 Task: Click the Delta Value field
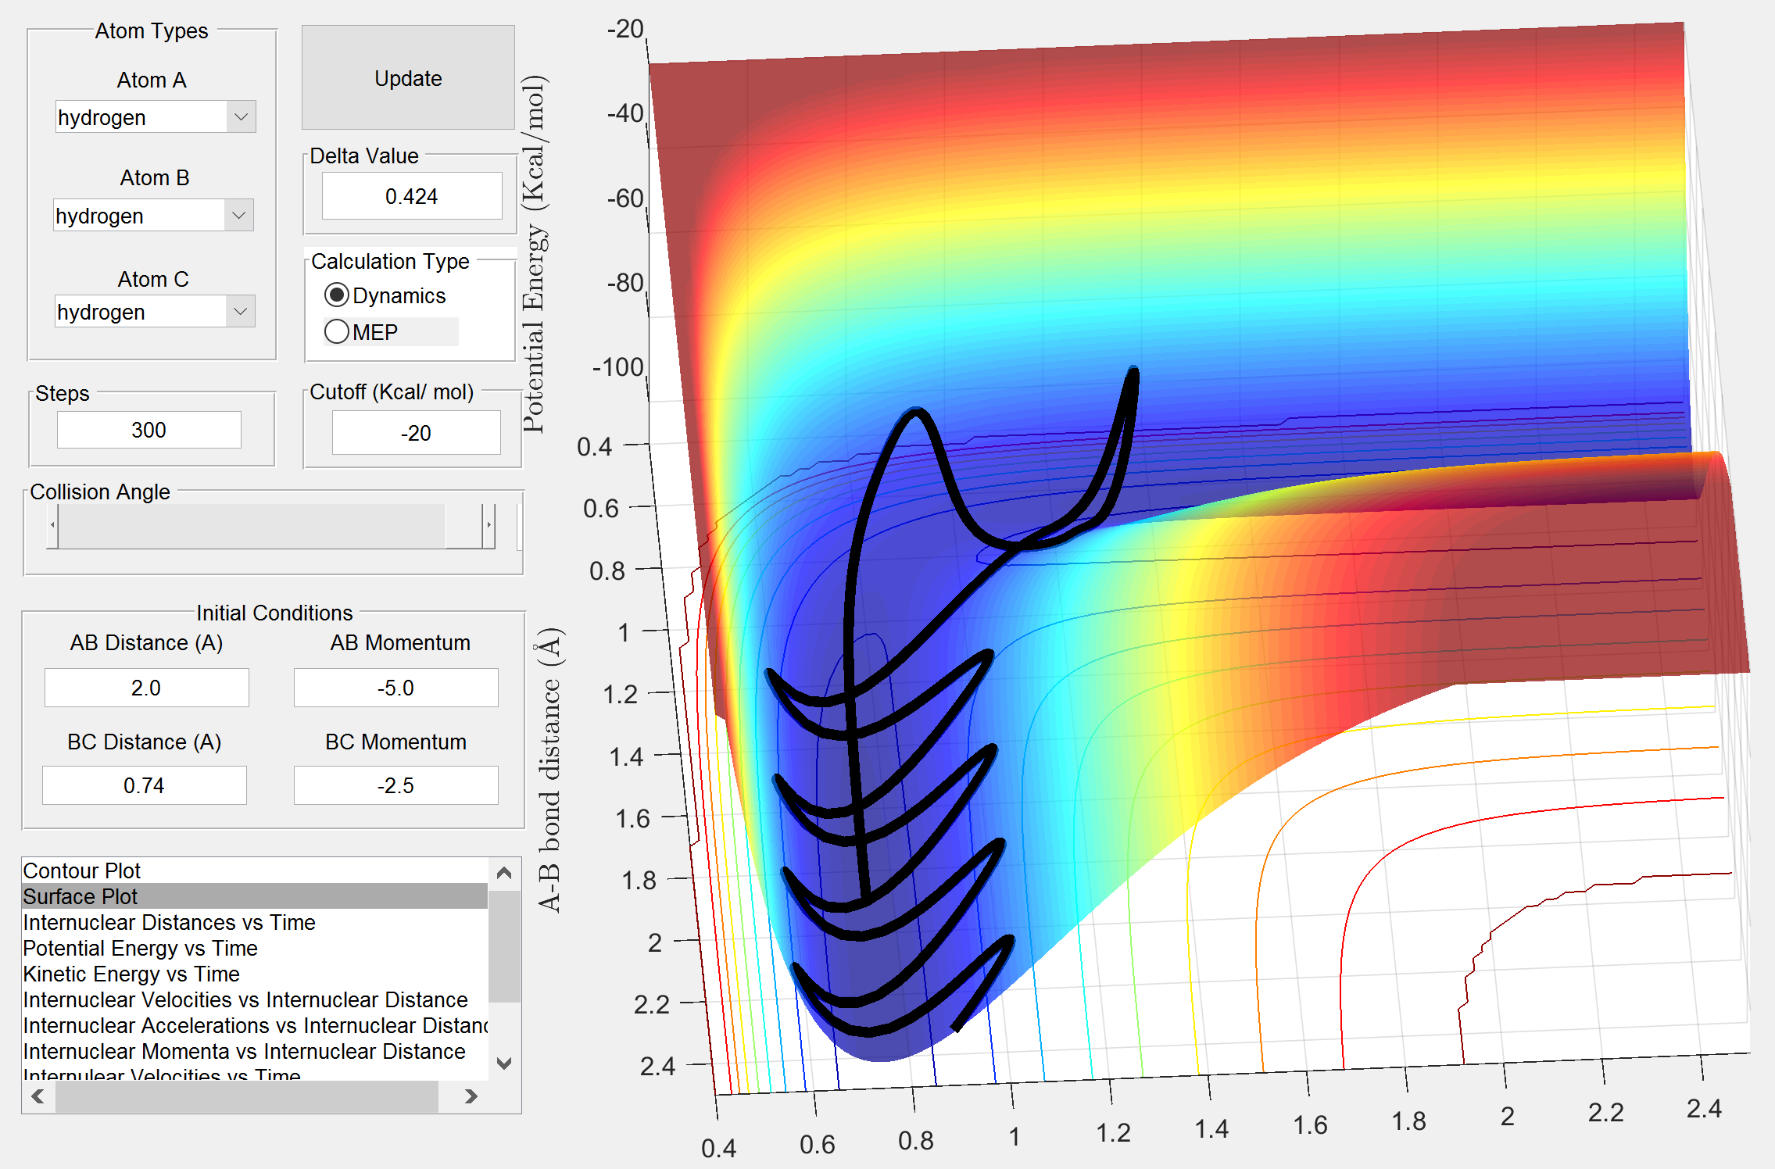tap(411, 196)
